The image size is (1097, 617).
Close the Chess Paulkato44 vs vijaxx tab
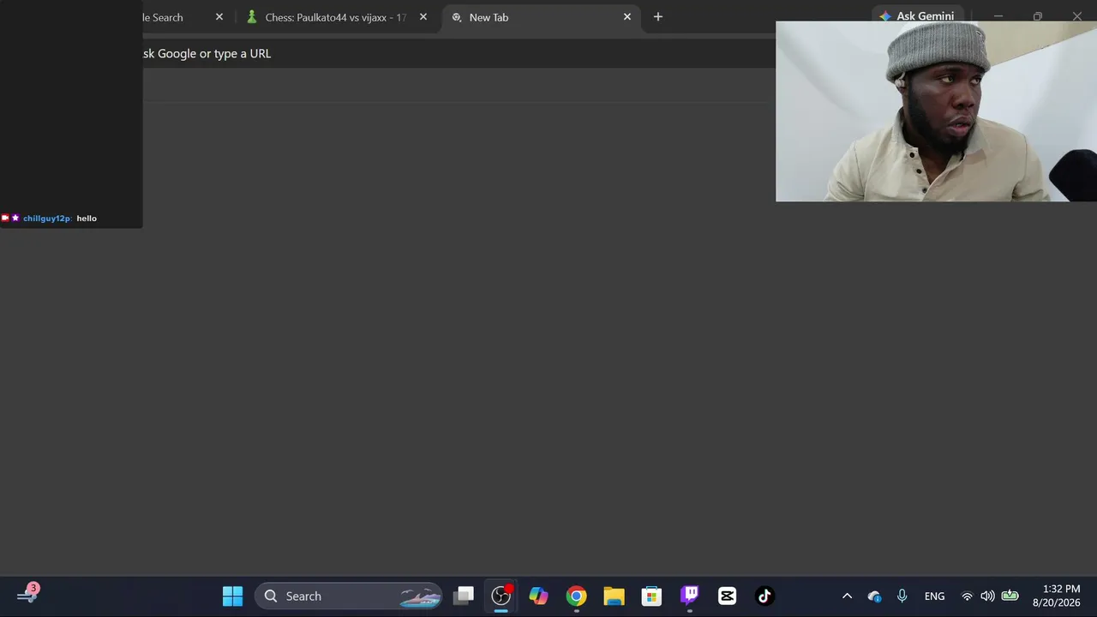click(x=423, y=17)
